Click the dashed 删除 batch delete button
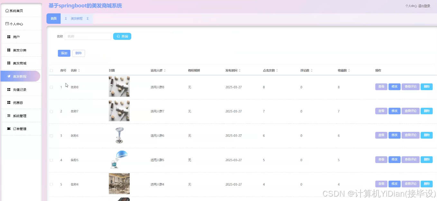 tap(79, 53)
